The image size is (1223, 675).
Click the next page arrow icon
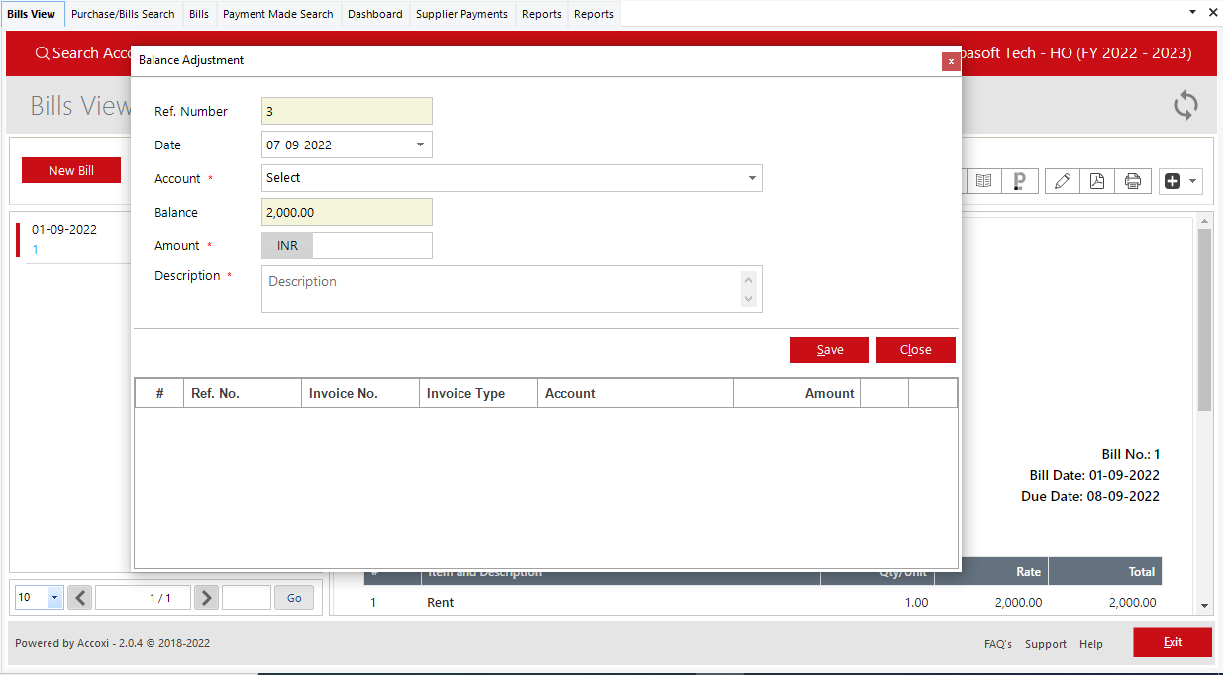click(206, 598)
